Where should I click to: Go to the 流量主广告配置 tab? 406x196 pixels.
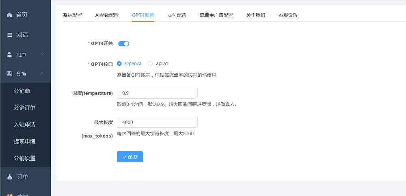216,15
